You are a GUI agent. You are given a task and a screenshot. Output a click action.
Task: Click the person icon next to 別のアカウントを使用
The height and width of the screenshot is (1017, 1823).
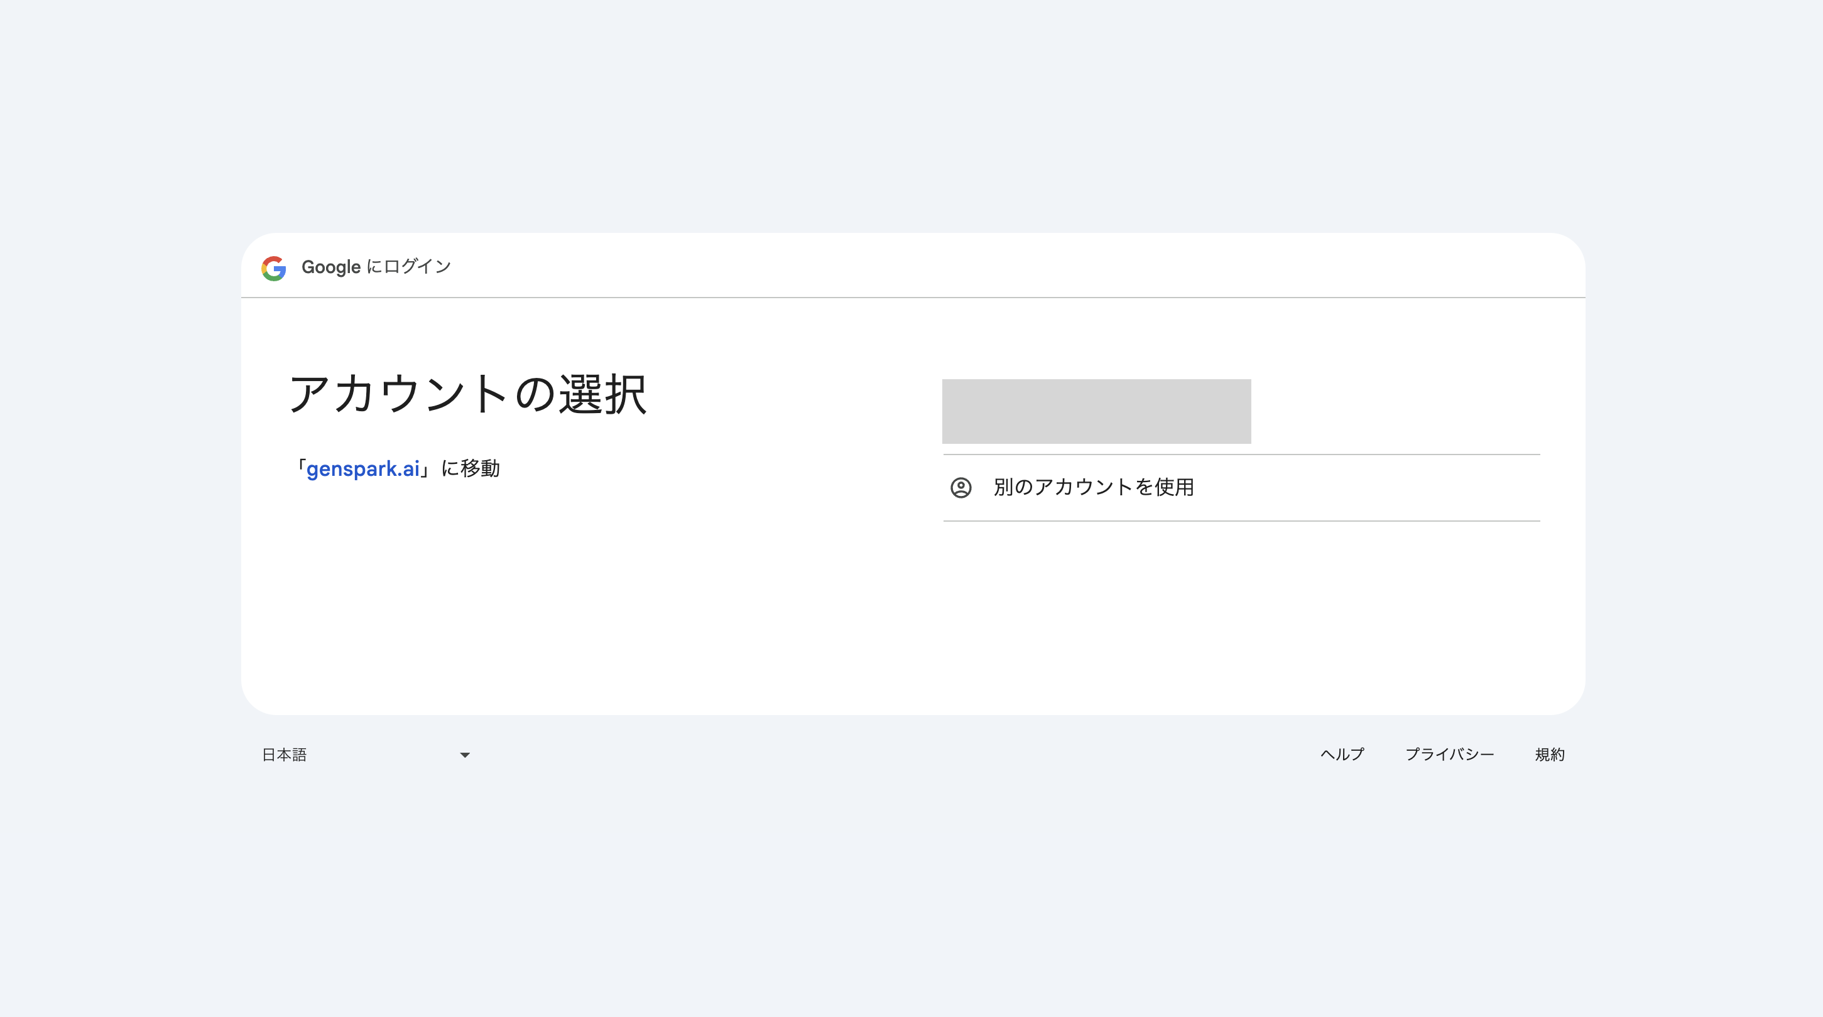[962, 487]
